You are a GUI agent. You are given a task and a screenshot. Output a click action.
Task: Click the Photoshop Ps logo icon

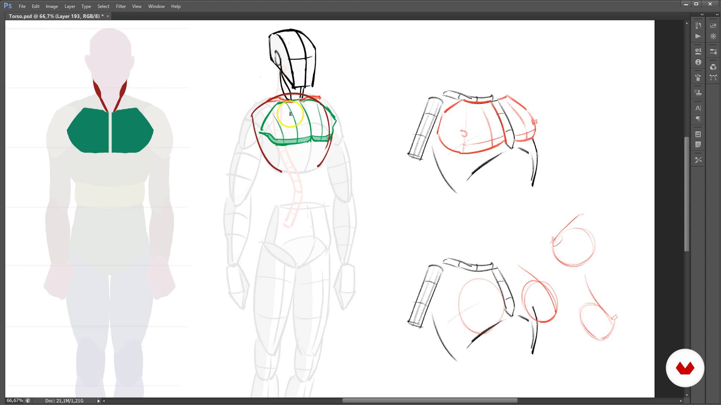[8, 6]
